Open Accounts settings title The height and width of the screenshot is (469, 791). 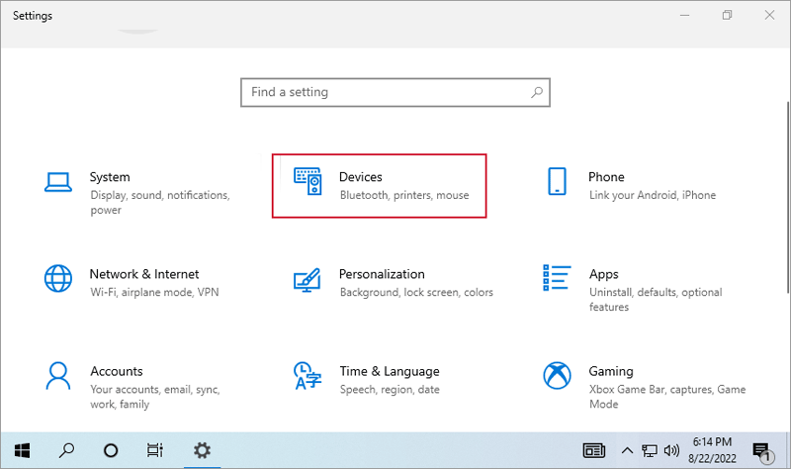pos(117,372)
